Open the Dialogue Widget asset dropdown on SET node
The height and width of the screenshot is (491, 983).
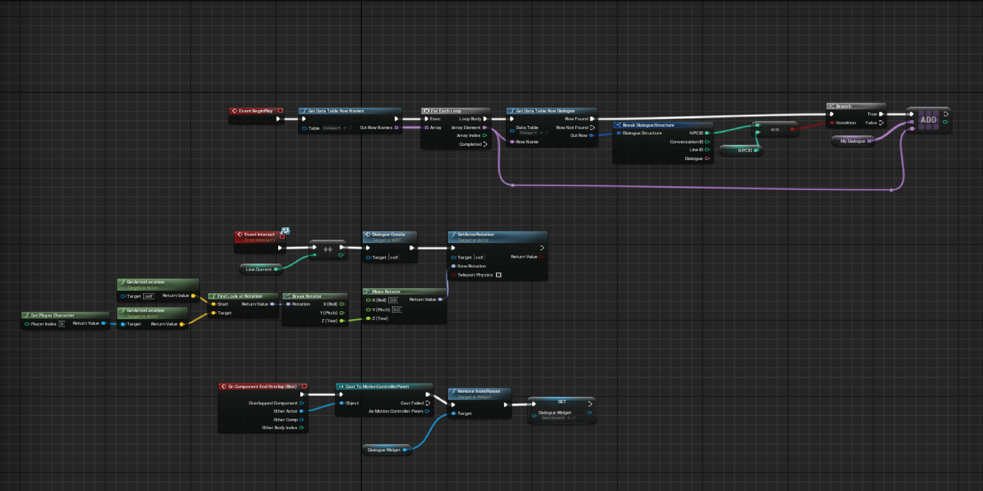[553, 418]
